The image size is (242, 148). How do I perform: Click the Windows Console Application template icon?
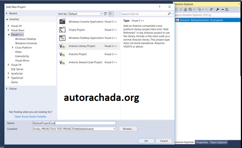tap(62, 21)
